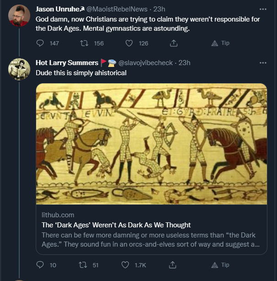Open the Bayeux Tapestry link preview image
Image resolution: width=277 pixels, height=281 pixels.
click(152, 144)
